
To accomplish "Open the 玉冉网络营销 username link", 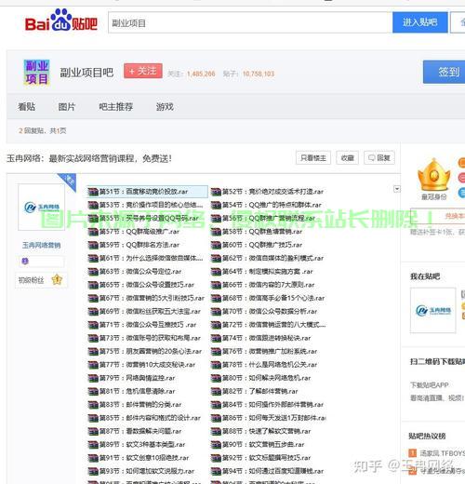I will (x=41, y=246).
